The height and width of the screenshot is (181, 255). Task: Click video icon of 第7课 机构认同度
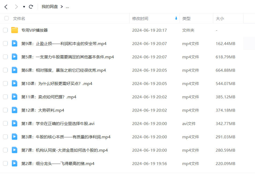pos(14,150)
